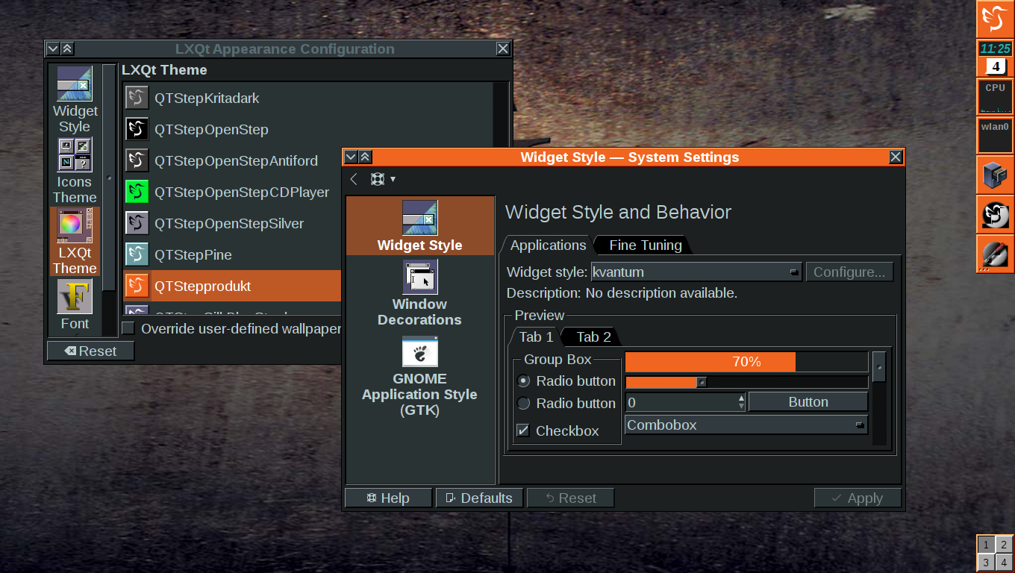
Task: Switch to workspace 1 in pager
Action: [x=986, y=545]
